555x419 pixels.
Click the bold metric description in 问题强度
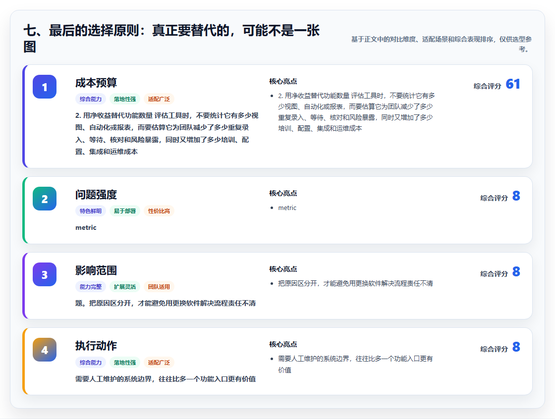coord(86,227)
